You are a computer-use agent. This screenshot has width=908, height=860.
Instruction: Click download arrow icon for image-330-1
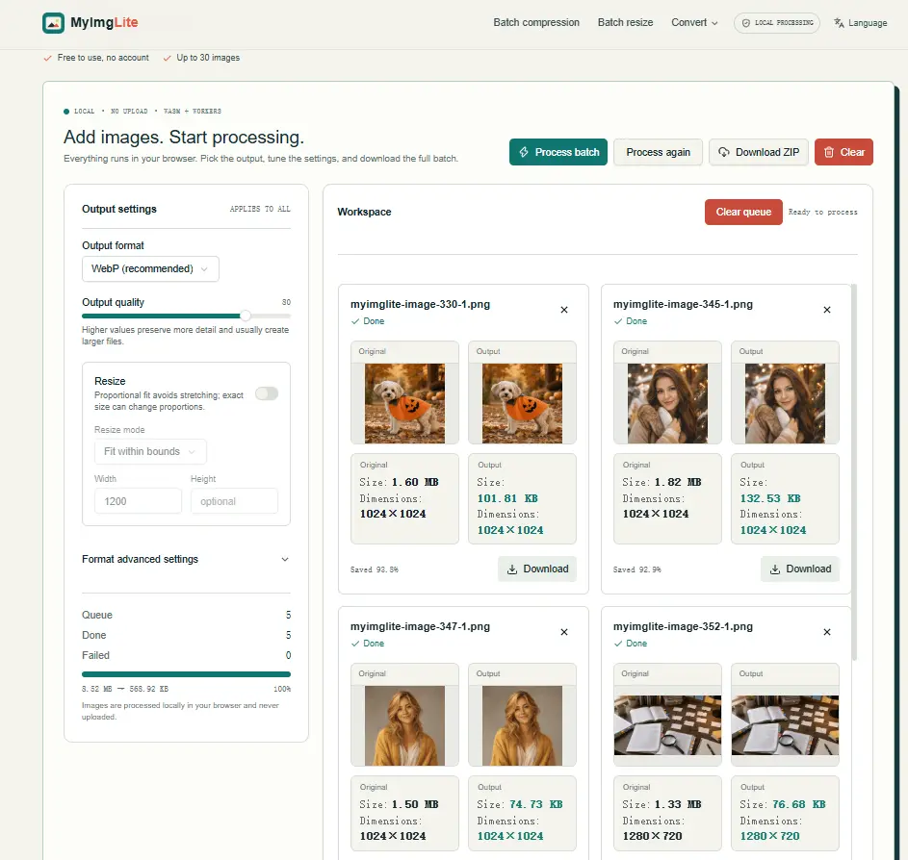pyautogui.click(x=512, y=569)
